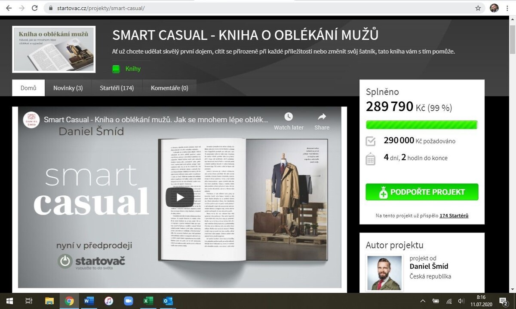
Task: Open File Explorer from the taskbar
Action: pos(49,301)
